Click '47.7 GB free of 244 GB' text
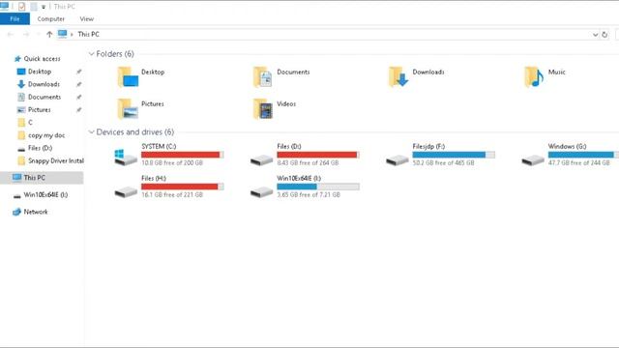 pos(578,162)
